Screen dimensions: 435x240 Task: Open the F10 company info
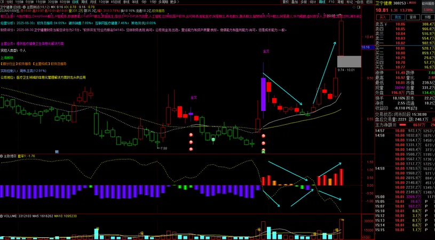pos(331,2)
